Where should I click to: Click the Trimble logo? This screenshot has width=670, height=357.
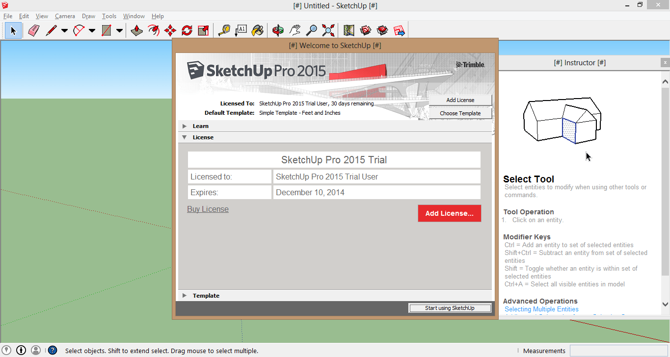(x=470, y=65)
